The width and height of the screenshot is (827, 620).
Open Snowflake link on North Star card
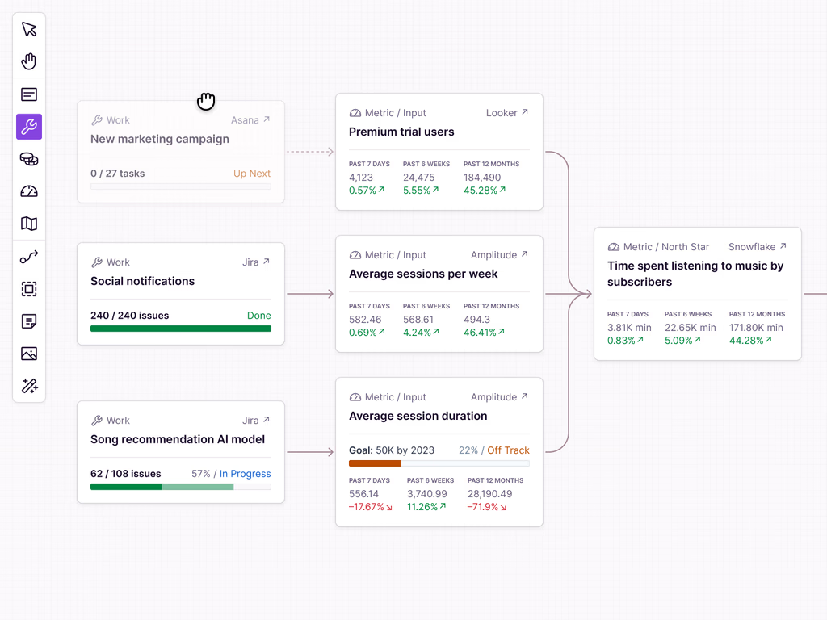758,247
